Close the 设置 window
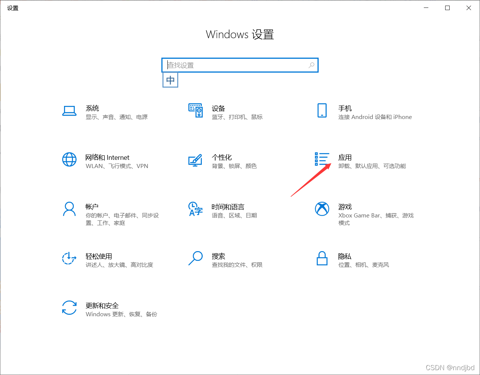Image resolution: width=480 pixels, height=375 pixels. (469, 8)
